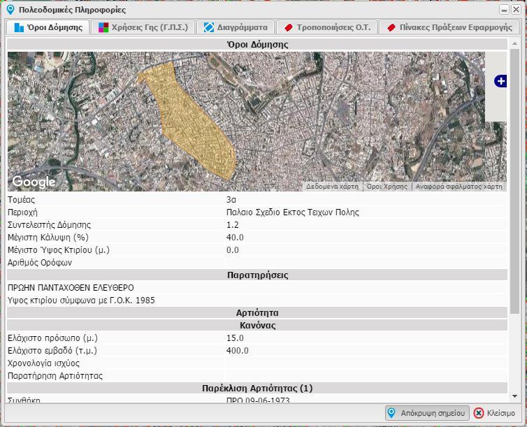Open the Δεδομένα χάρτη map link
Viewport: 527px width, 427px height.
click(x=332, y=187)
